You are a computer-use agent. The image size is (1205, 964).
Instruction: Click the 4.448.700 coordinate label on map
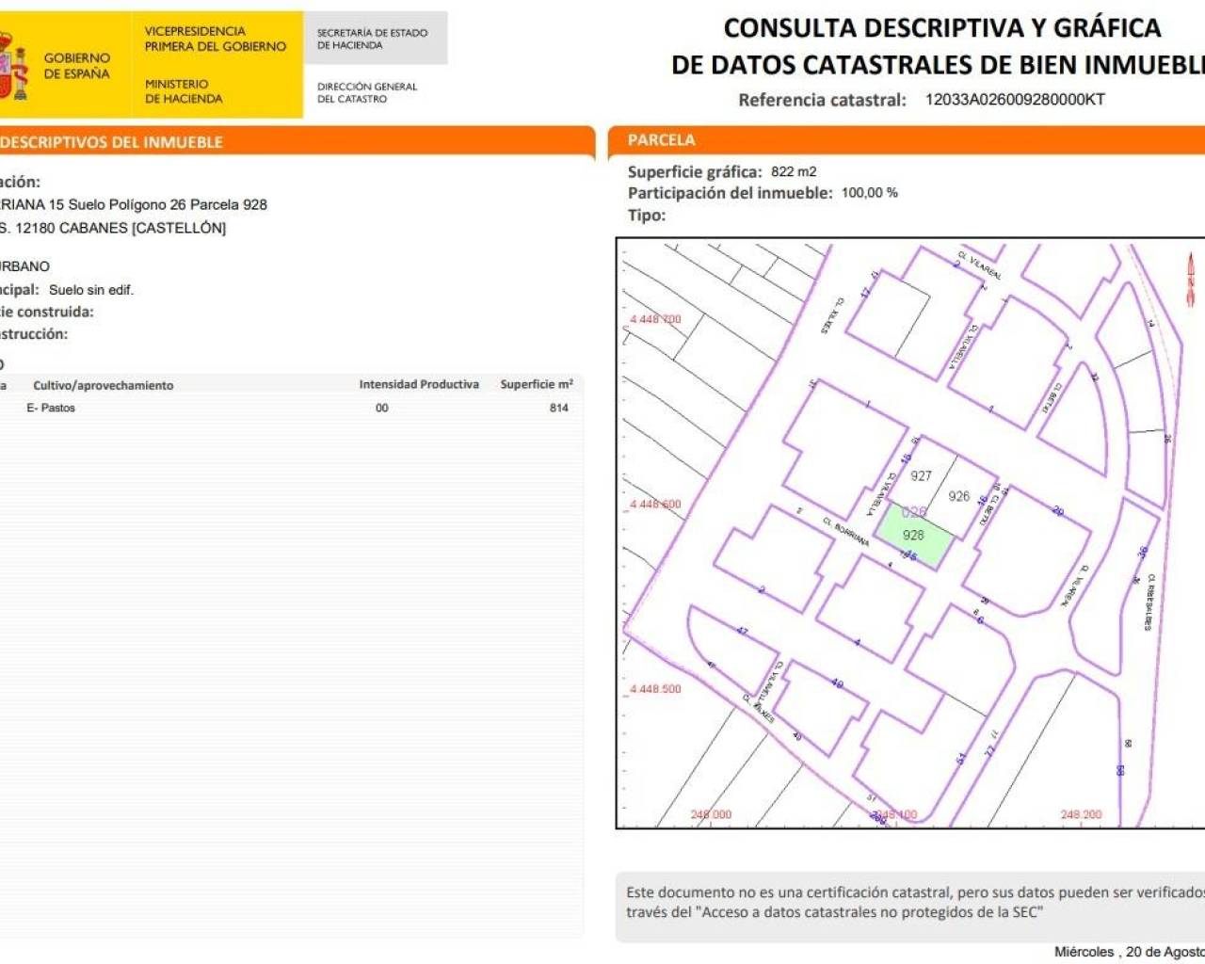coord(655,319)
